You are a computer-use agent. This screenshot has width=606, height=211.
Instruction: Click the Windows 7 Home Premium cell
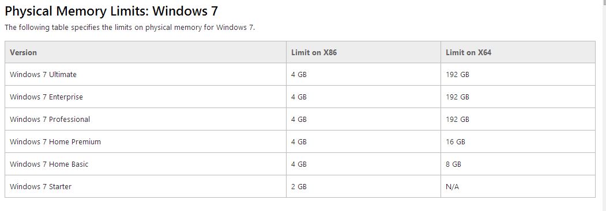(55, 141)
